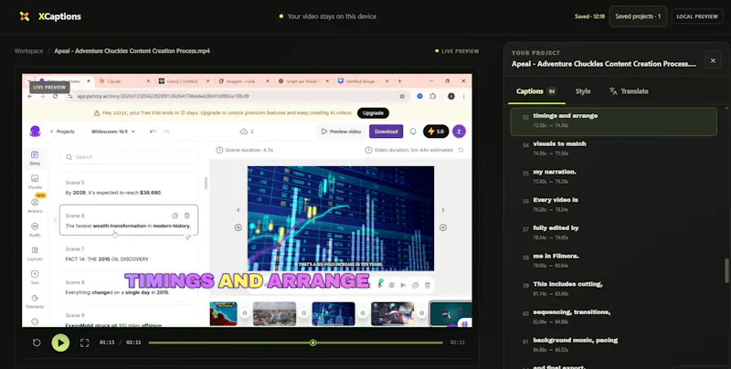Click the lightning 5.0 credits badge
The width and height of the screenshot is (731, 369).
pyautogui.click(x=436, y=132)
